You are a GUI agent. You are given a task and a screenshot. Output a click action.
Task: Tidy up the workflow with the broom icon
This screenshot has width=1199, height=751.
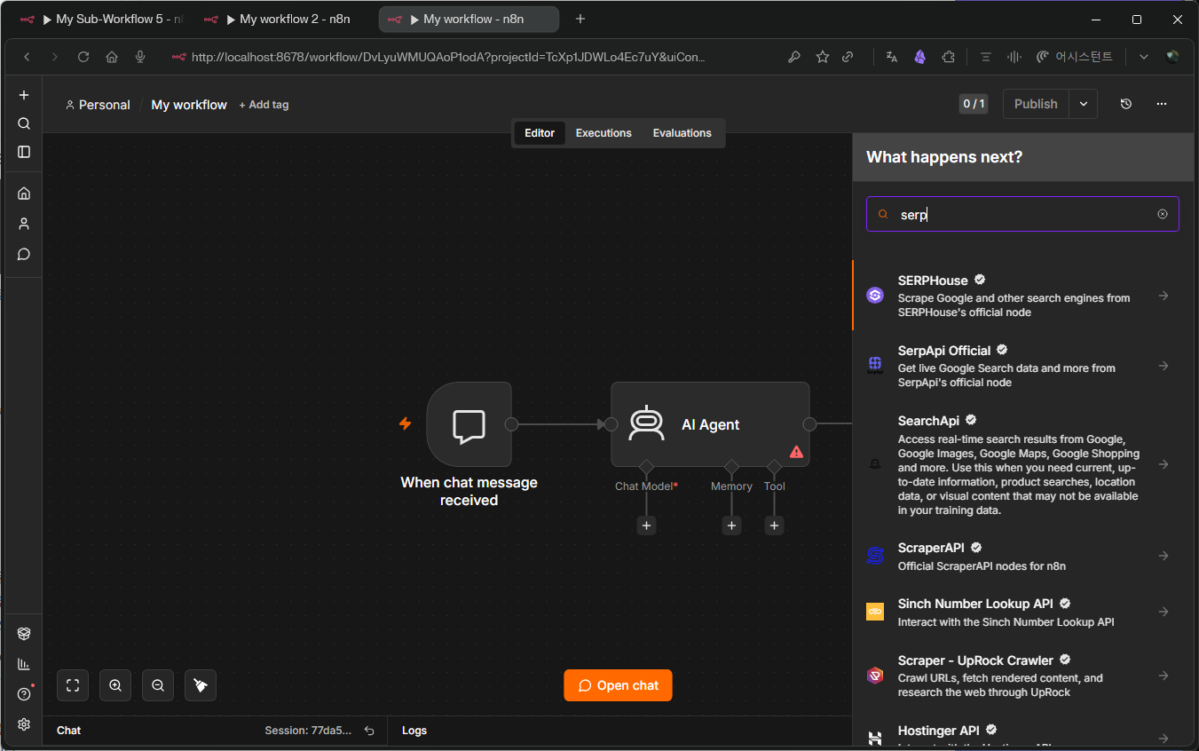pos(201,685)
